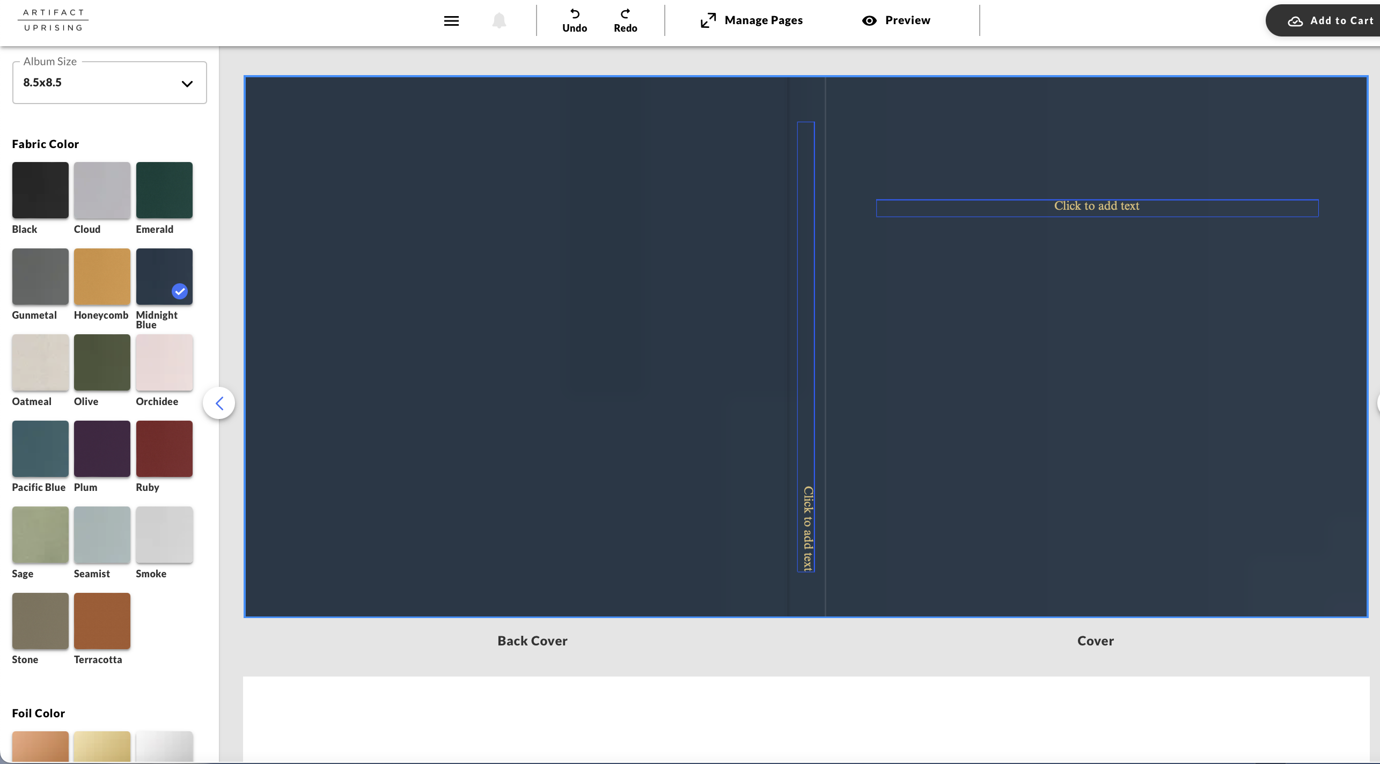Choose the copper foil color swatch
Viewport: 1380px width, 764px height.
[40, 747]
